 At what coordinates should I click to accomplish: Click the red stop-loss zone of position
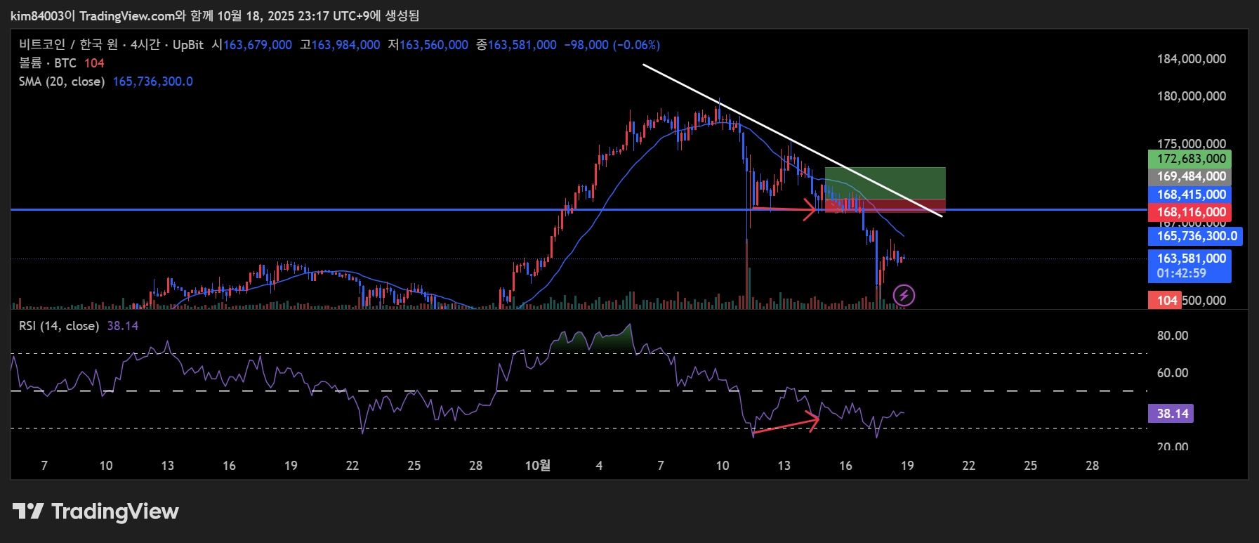click(x=885, y=206)
